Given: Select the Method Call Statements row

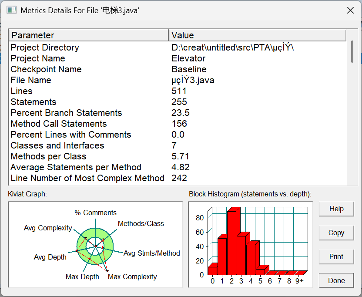Looking at the screenshot, I should pos(178,124).
